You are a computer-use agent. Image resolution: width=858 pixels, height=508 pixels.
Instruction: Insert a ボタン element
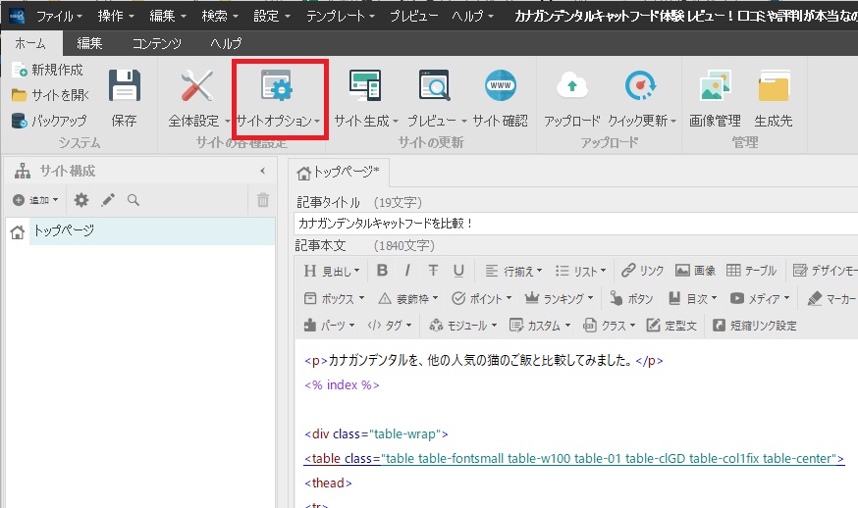coord(631,298)
